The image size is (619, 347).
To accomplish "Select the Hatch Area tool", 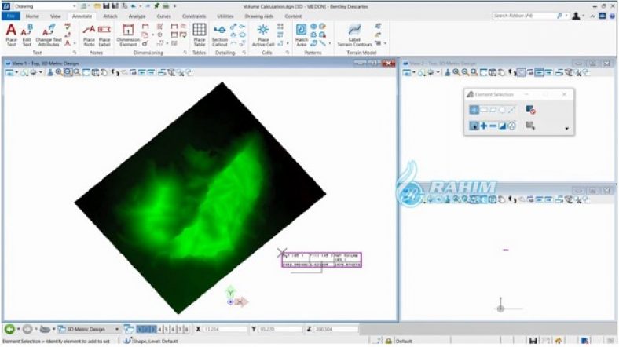I will [301, 35].
